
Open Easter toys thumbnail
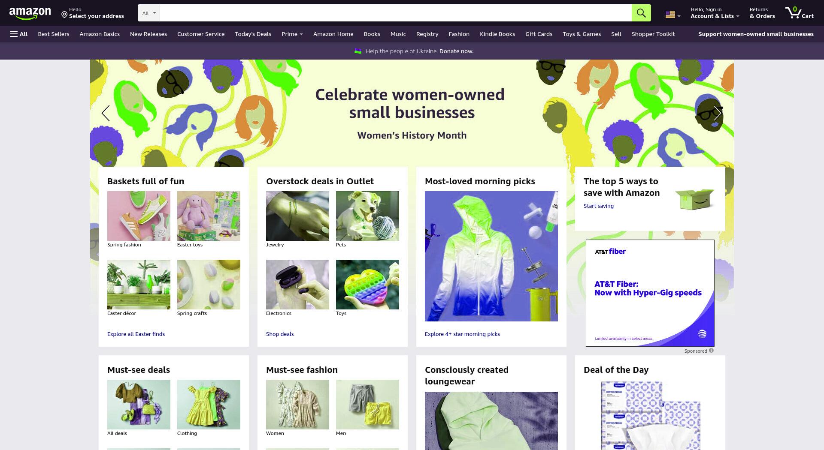pos(209,216)
